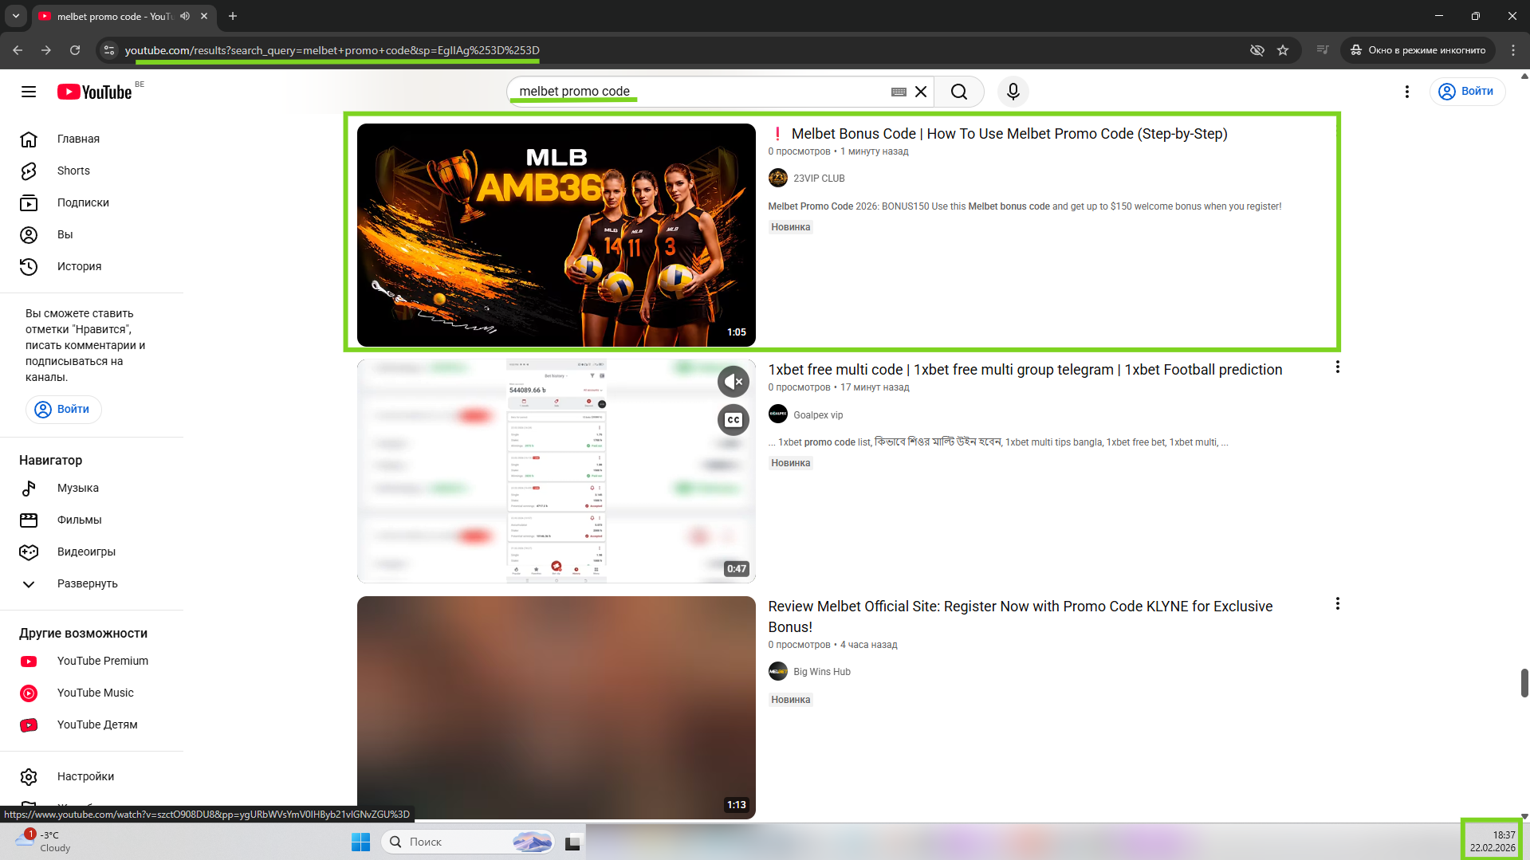Image resolution: width=1530 pixels, height=860 pixels.
Task: Open the weather widget showing -3°C
Action: click(x=44, y=841)
